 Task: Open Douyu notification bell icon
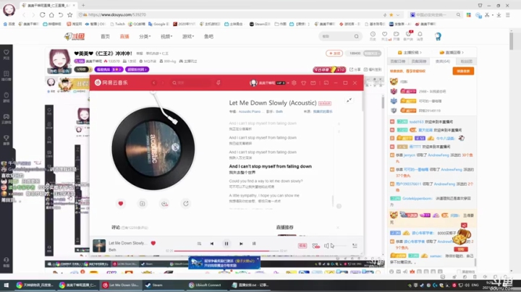pyautogui.click(x=420, y=36)
